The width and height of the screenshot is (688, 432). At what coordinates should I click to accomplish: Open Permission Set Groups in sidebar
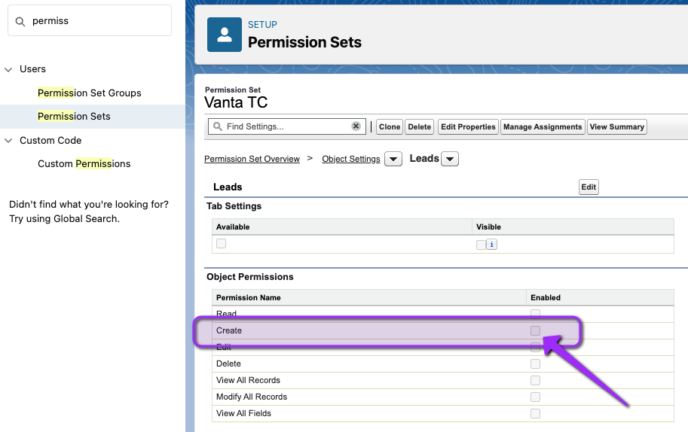click(90, 93)
